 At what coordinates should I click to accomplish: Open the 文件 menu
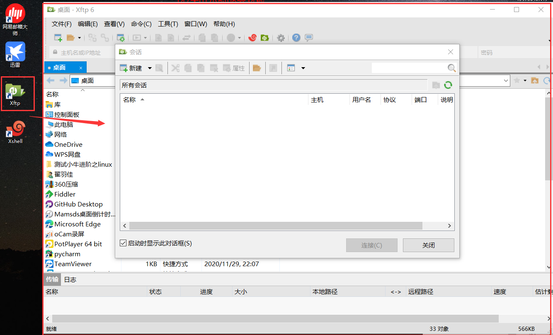(61, 24)
